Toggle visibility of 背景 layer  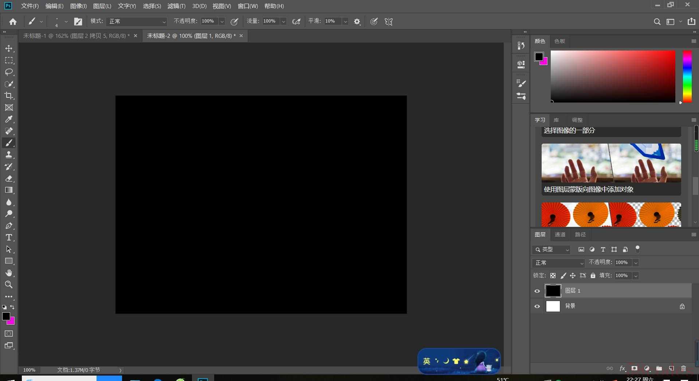click(x=537, y=306)
